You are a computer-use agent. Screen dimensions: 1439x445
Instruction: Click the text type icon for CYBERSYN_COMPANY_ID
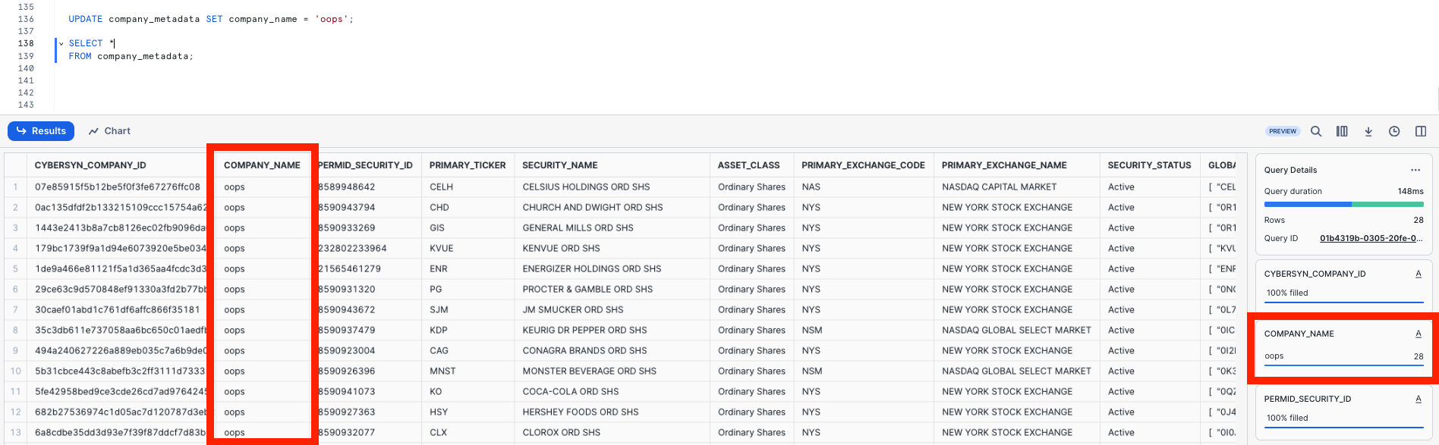(1418, 274)
